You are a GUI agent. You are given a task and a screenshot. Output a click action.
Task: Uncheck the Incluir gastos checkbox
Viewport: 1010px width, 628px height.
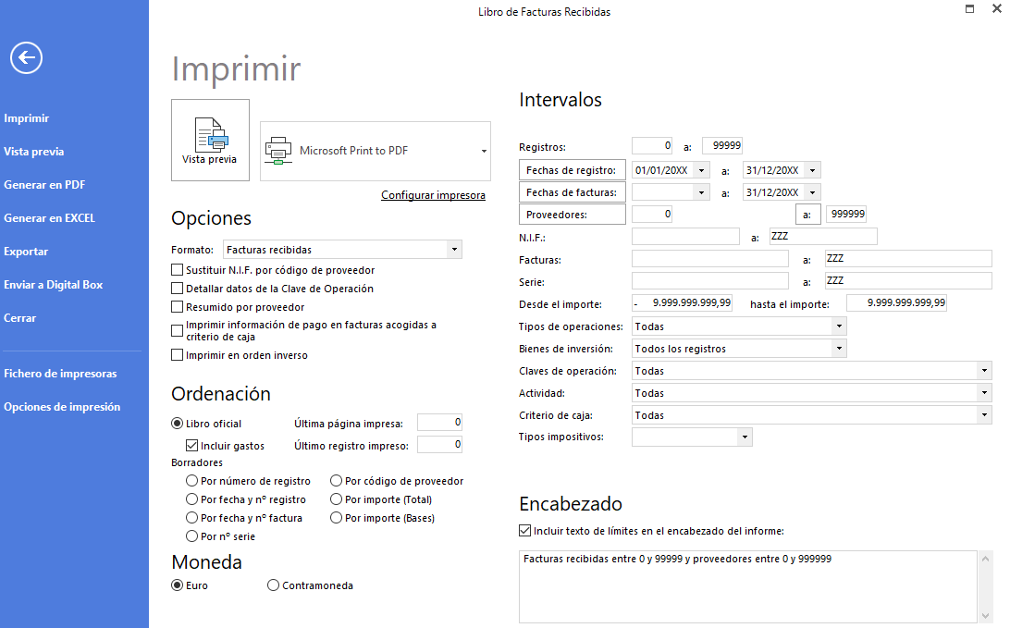(191, 446)
